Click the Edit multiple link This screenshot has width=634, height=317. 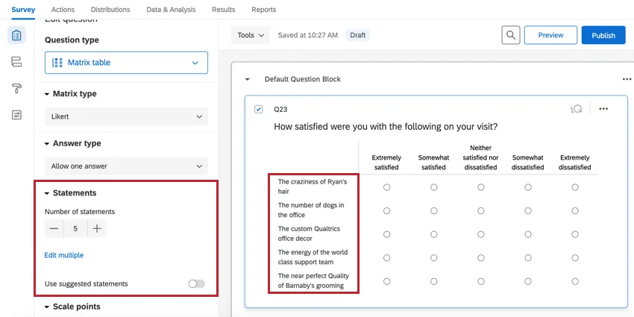pyautogui.click(x=64, y=255)
